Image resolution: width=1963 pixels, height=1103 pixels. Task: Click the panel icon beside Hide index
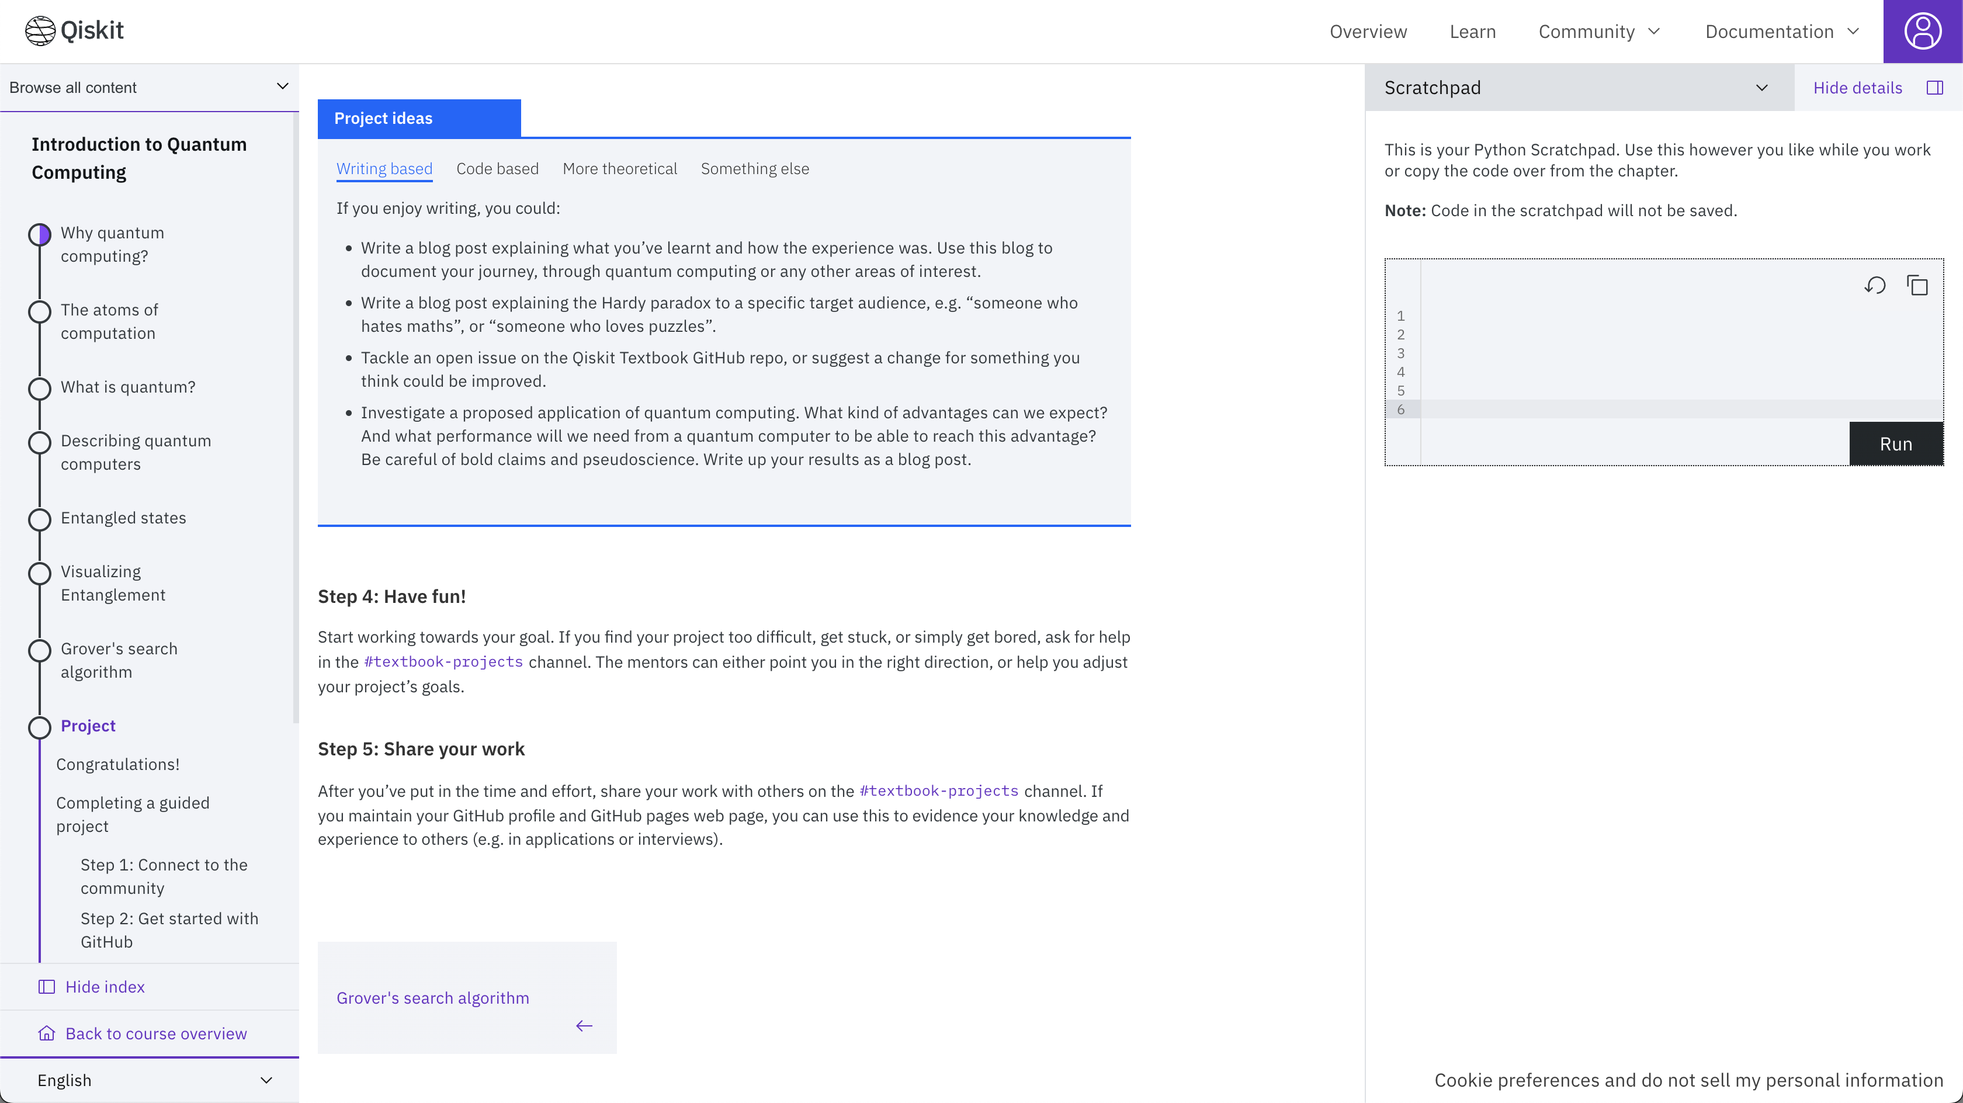click(47, 986)
